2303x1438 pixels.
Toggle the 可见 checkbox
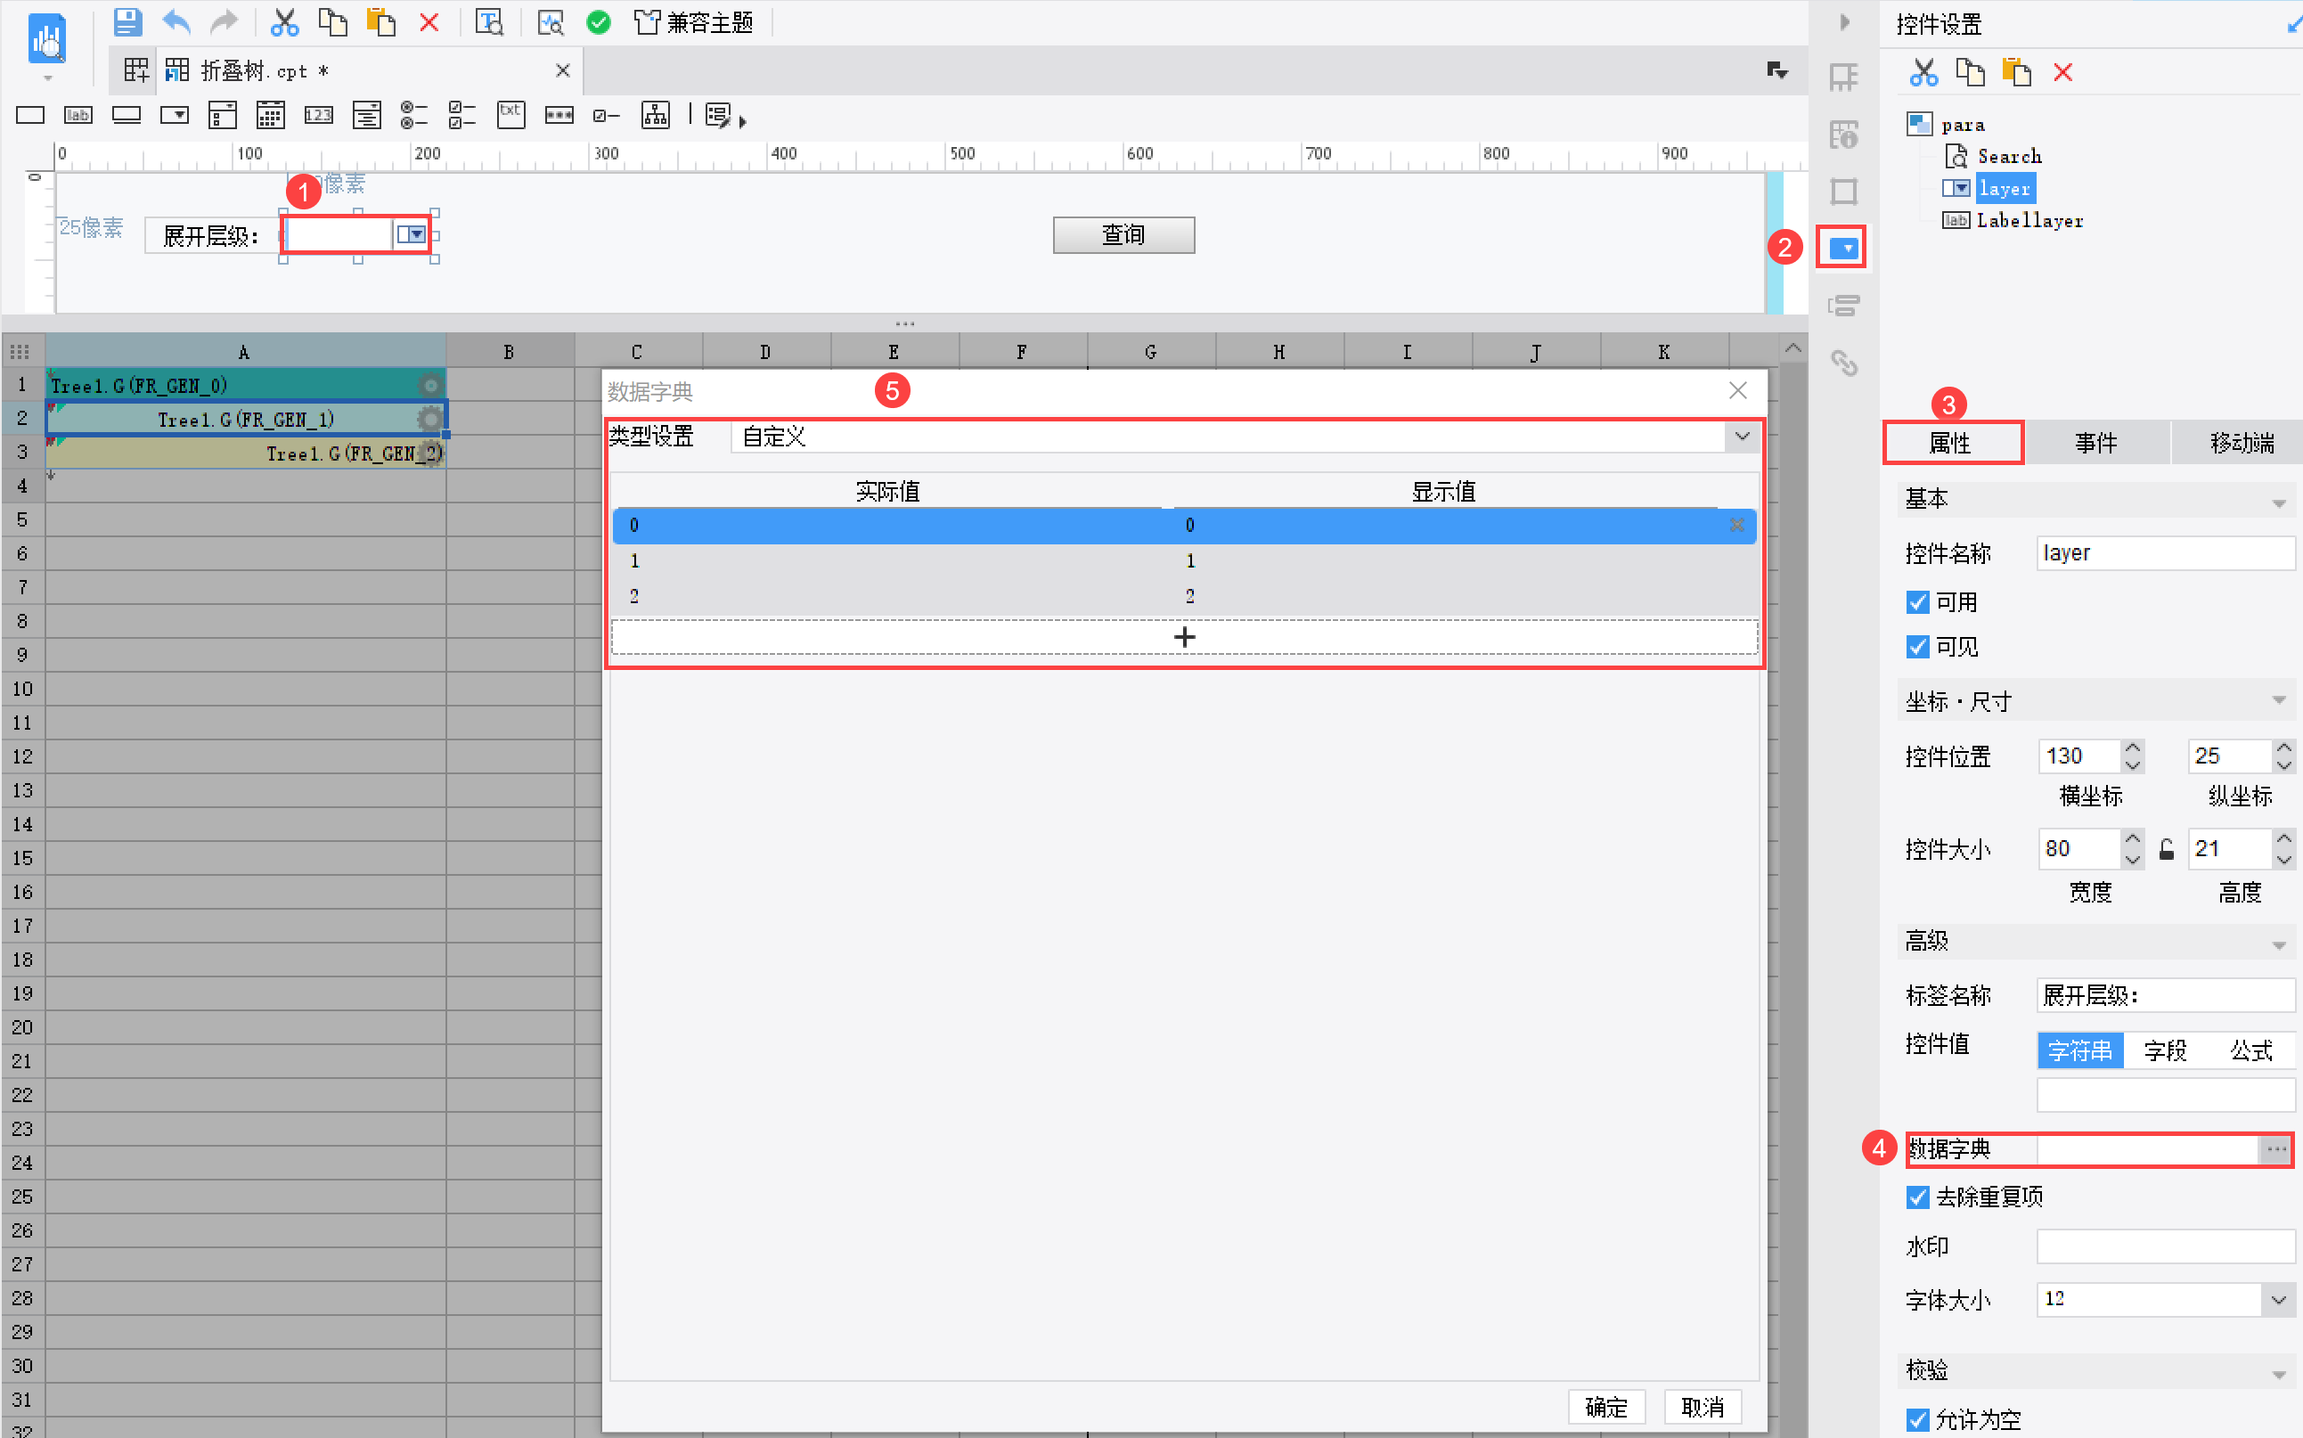(x=1917, y=647)
